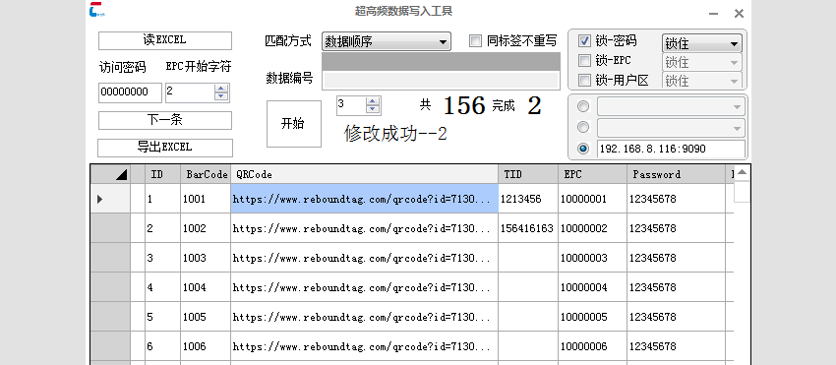The height and width of the screenshot is (365, 836).
Task: Uncheck the 锁-密码 checkbox
Action: pos(585,41)
